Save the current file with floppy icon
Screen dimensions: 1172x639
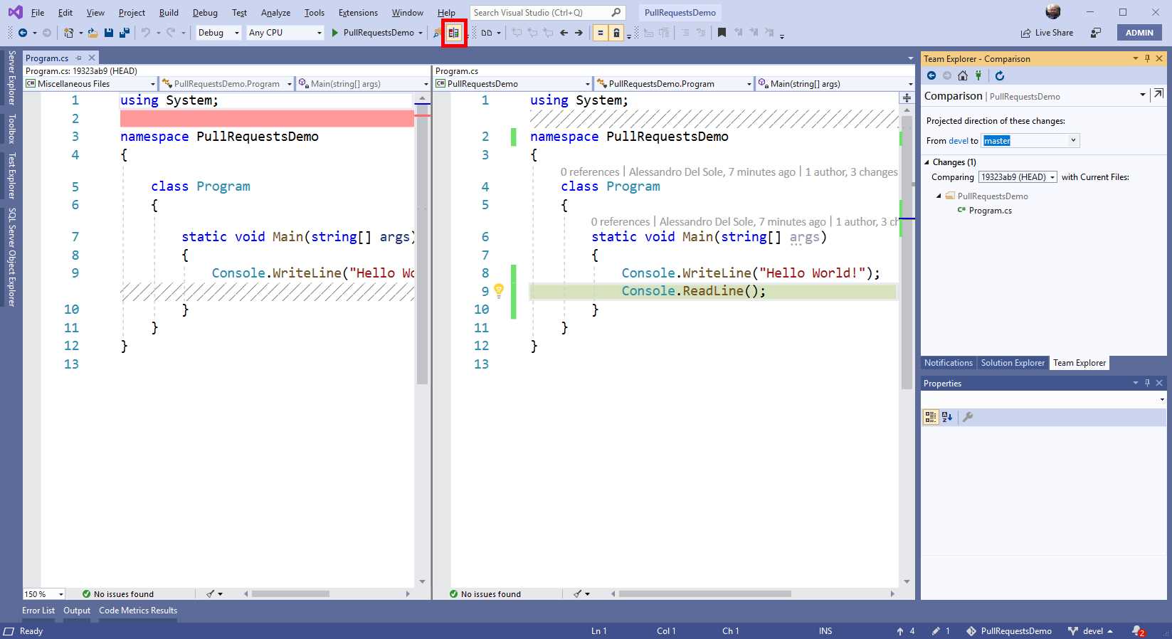click(x=109, y=33)
